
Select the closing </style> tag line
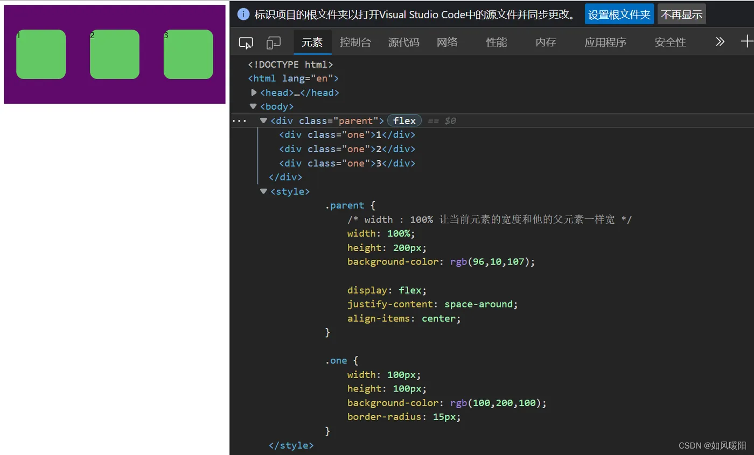point(291,445)
